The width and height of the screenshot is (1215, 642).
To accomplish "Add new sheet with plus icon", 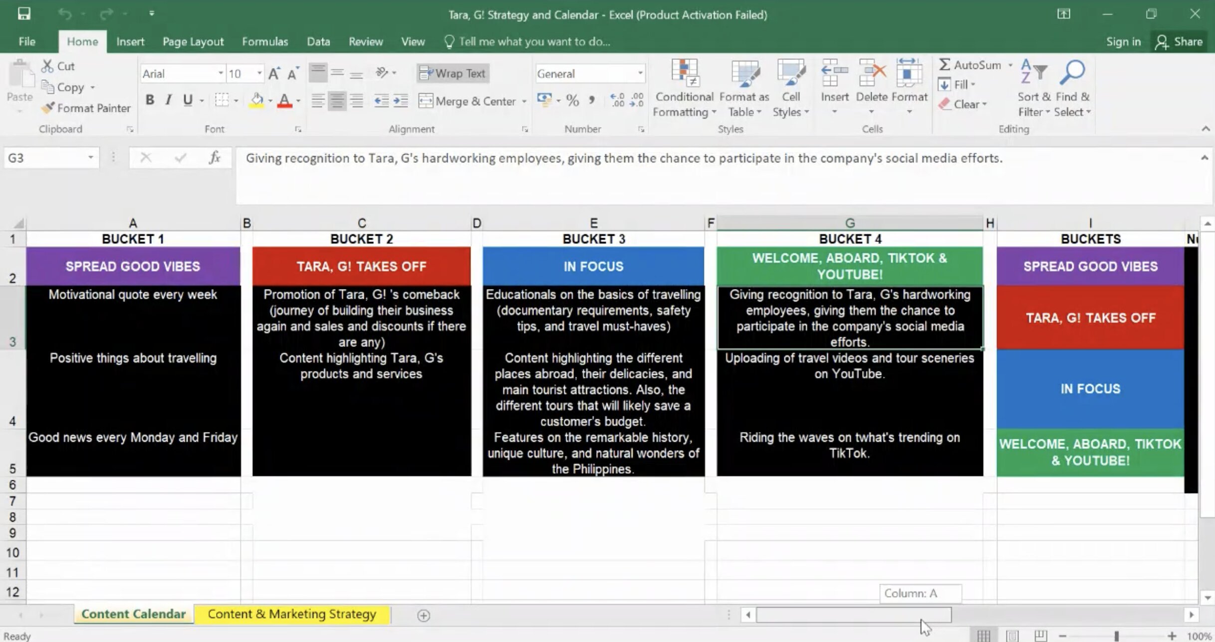I will click(x=423, y=616).
